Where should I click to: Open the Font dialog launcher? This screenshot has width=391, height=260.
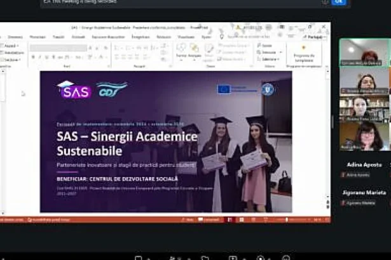[109, 66]
